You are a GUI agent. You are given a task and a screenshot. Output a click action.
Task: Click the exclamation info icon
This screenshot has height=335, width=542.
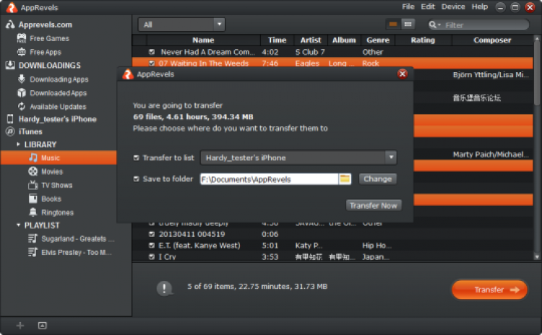click(x=164, y=287)
